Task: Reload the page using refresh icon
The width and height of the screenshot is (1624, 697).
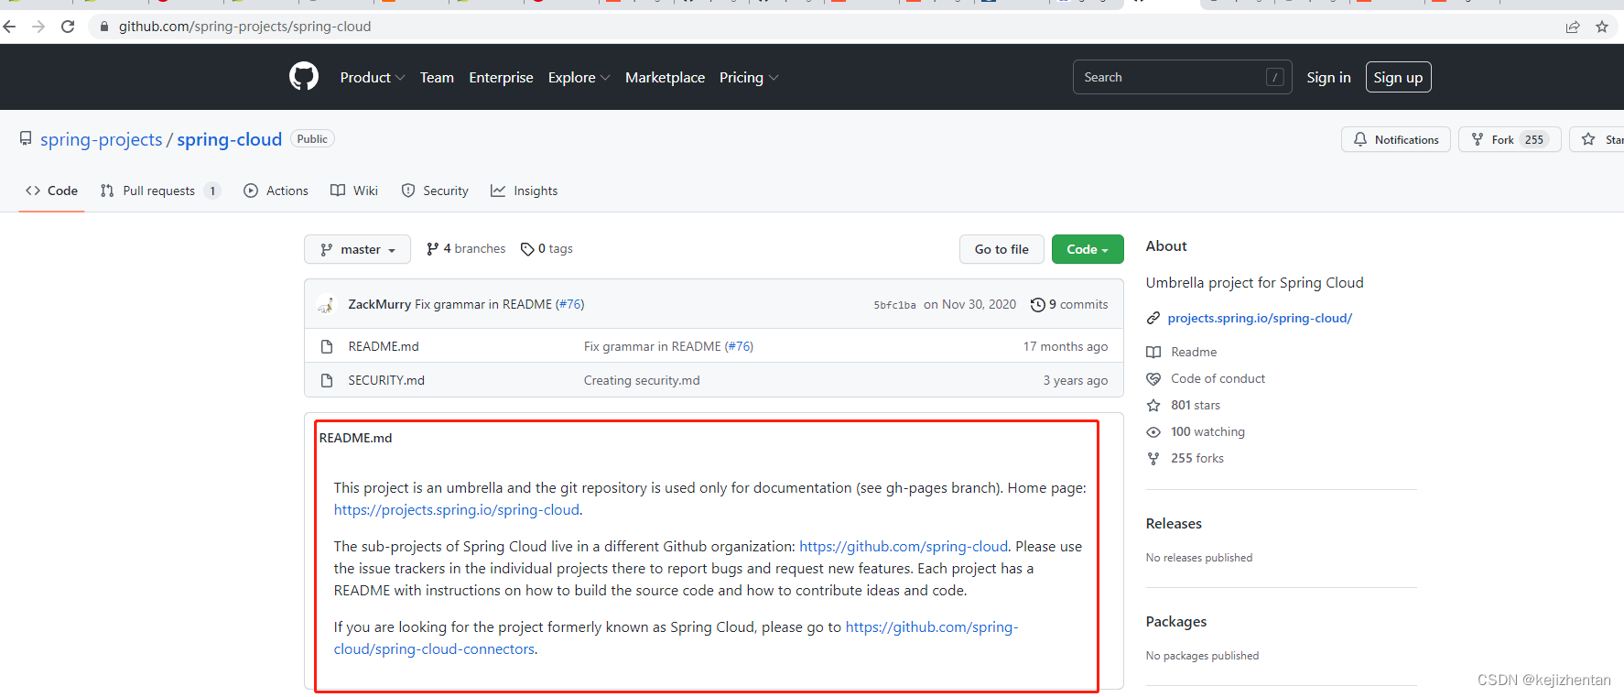Action: pos(68,27)
